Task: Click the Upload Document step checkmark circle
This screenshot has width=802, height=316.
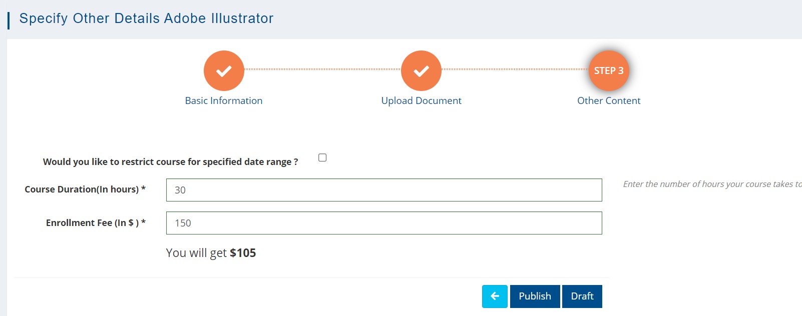Action: [x=421, y=70]
